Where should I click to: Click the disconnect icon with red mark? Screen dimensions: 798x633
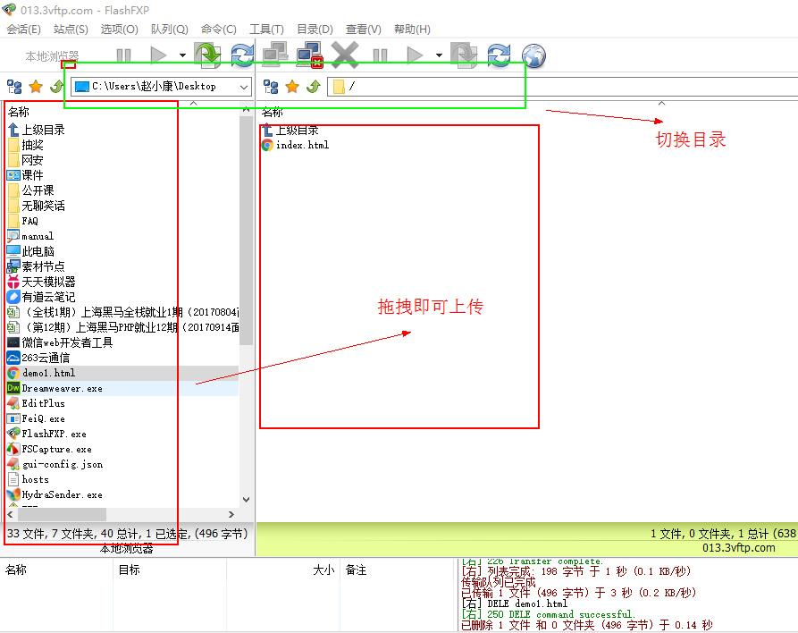(x=309, y=55)
